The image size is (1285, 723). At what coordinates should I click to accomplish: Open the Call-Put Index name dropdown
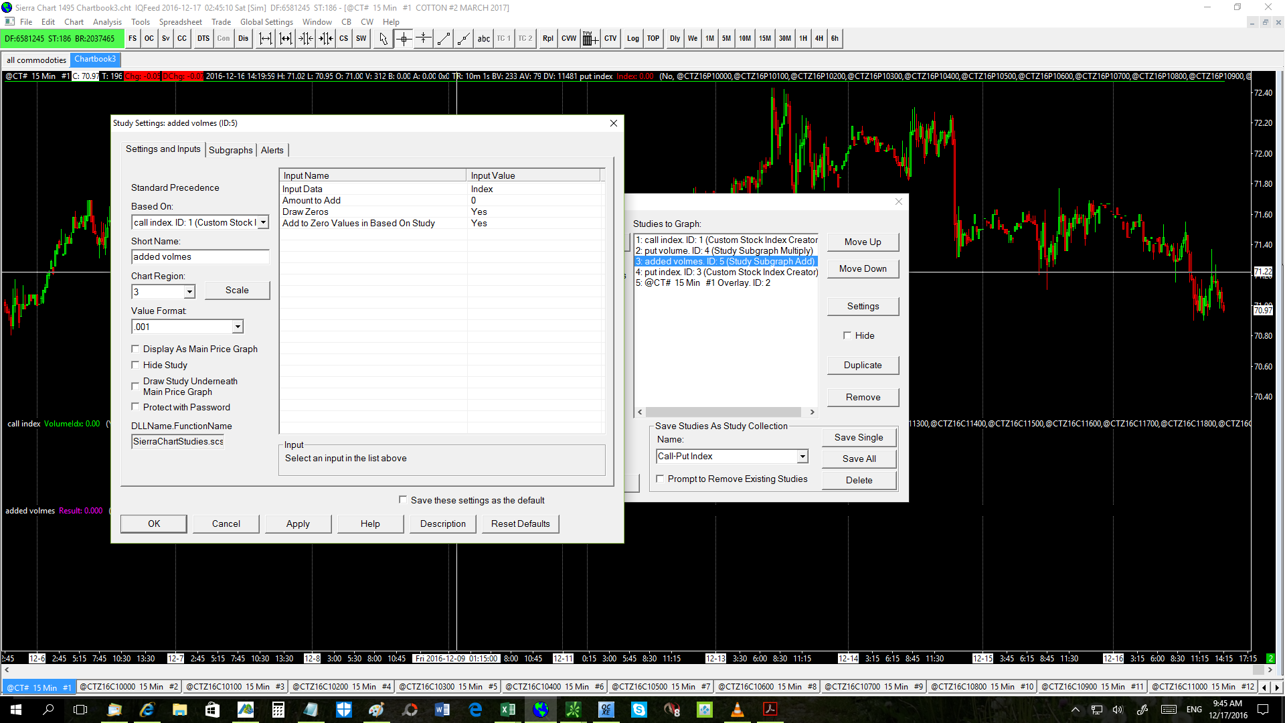(x=802, y=457)
